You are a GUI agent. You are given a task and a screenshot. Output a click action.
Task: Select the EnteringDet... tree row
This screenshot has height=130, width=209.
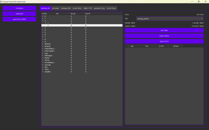click(82, 51)
